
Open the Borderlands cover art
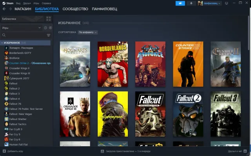(113, 64)
